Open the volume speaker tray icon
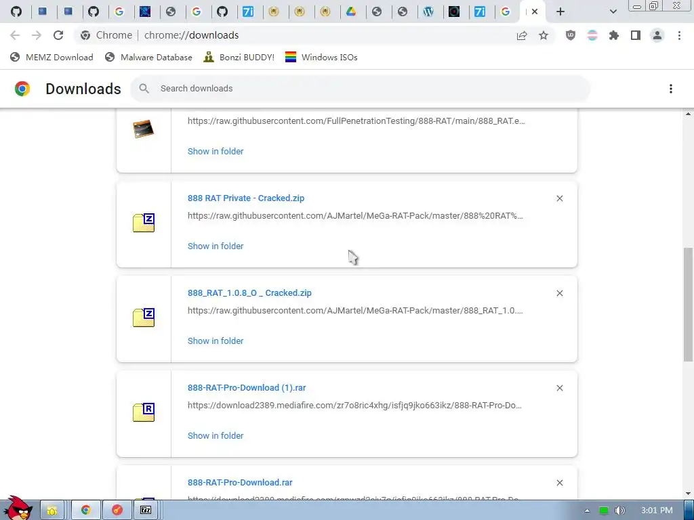The image size is (694, 520). 619,511
